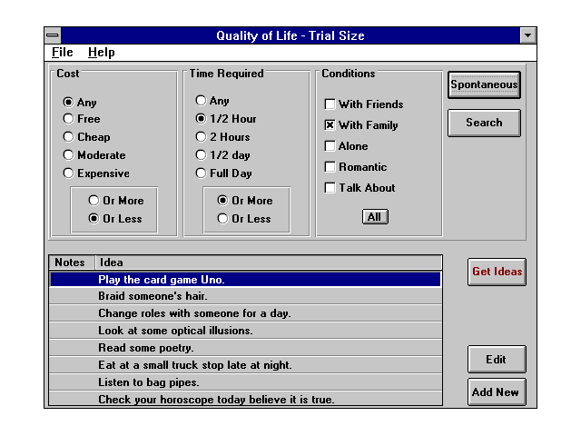581x436 pixels.
Task: Open the window system control menu
Action: 53,35
